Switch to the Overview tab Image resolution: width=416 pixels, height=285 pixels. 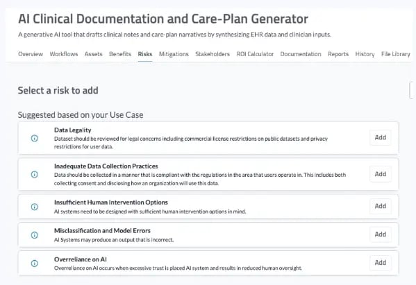coord(31,54)
